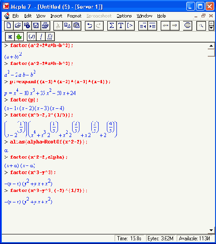
Task: Click the worksheet scrollbar bottom arrow
Action: 211,230
